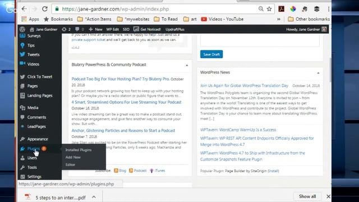Click the stacked layers extension icon
Viewport: 359px width, 202px height.
click(316, 9)
